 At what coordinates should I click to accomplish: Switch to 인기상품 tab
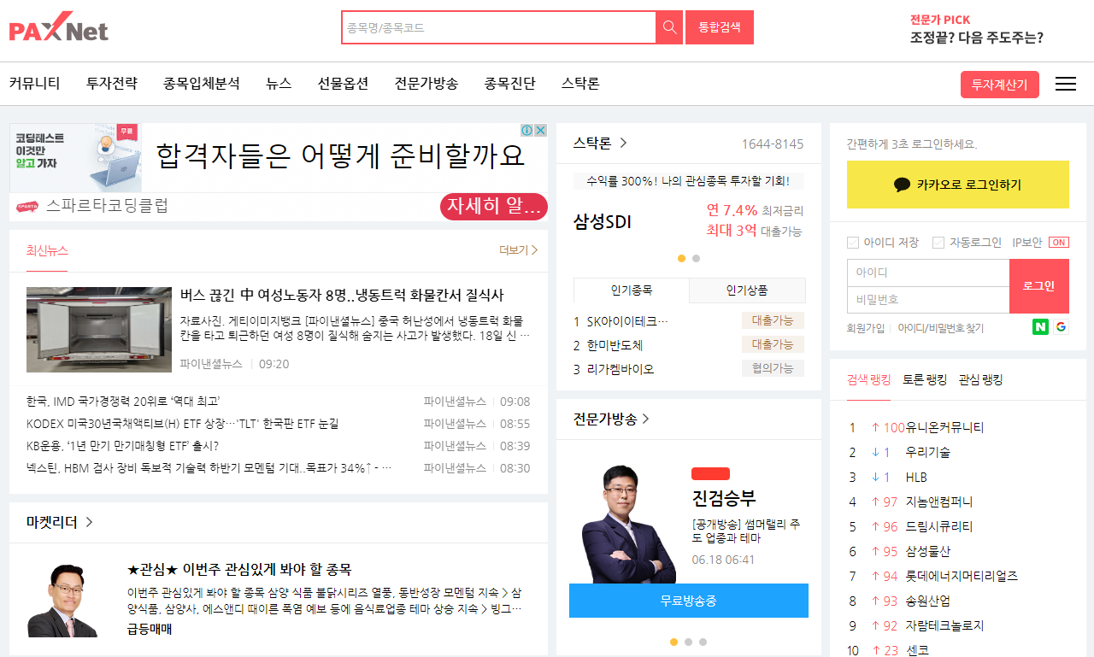click(747, 290)
